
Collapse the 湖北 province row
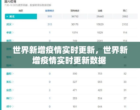(21, 16)
